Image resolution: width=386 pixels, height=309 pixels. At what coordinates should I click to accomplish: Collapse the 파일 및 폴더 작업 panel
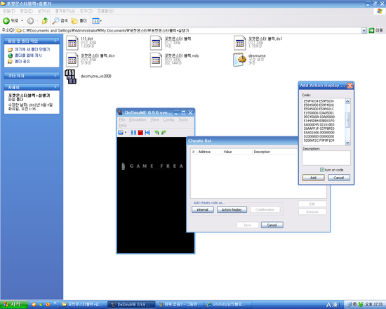[x=55, y=41]
